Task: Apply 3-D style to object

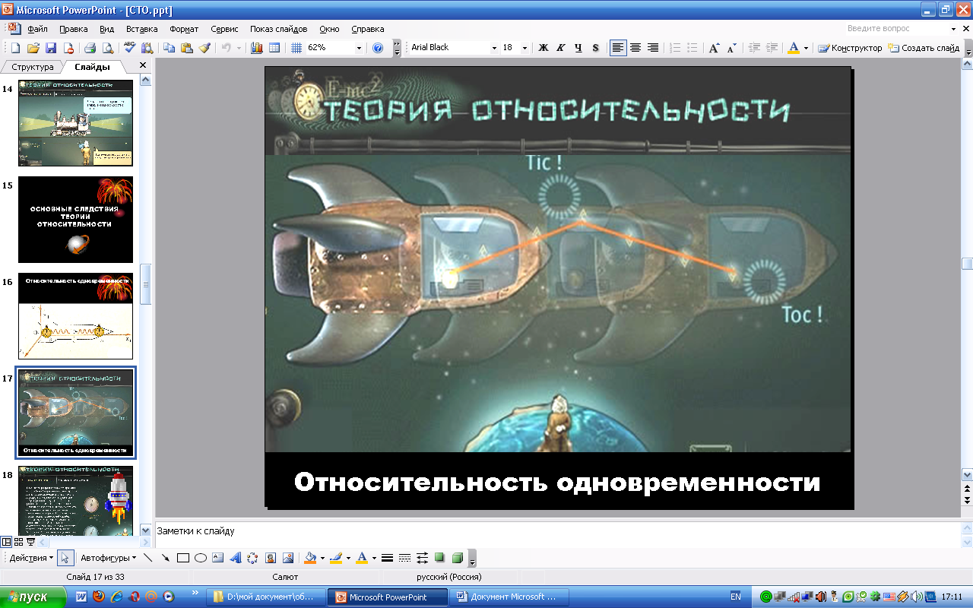Action: (457, 558)
